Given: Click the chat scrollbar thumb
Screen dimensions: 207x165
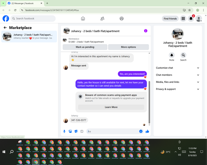Looking at the screenshot, I should [149, 102].
